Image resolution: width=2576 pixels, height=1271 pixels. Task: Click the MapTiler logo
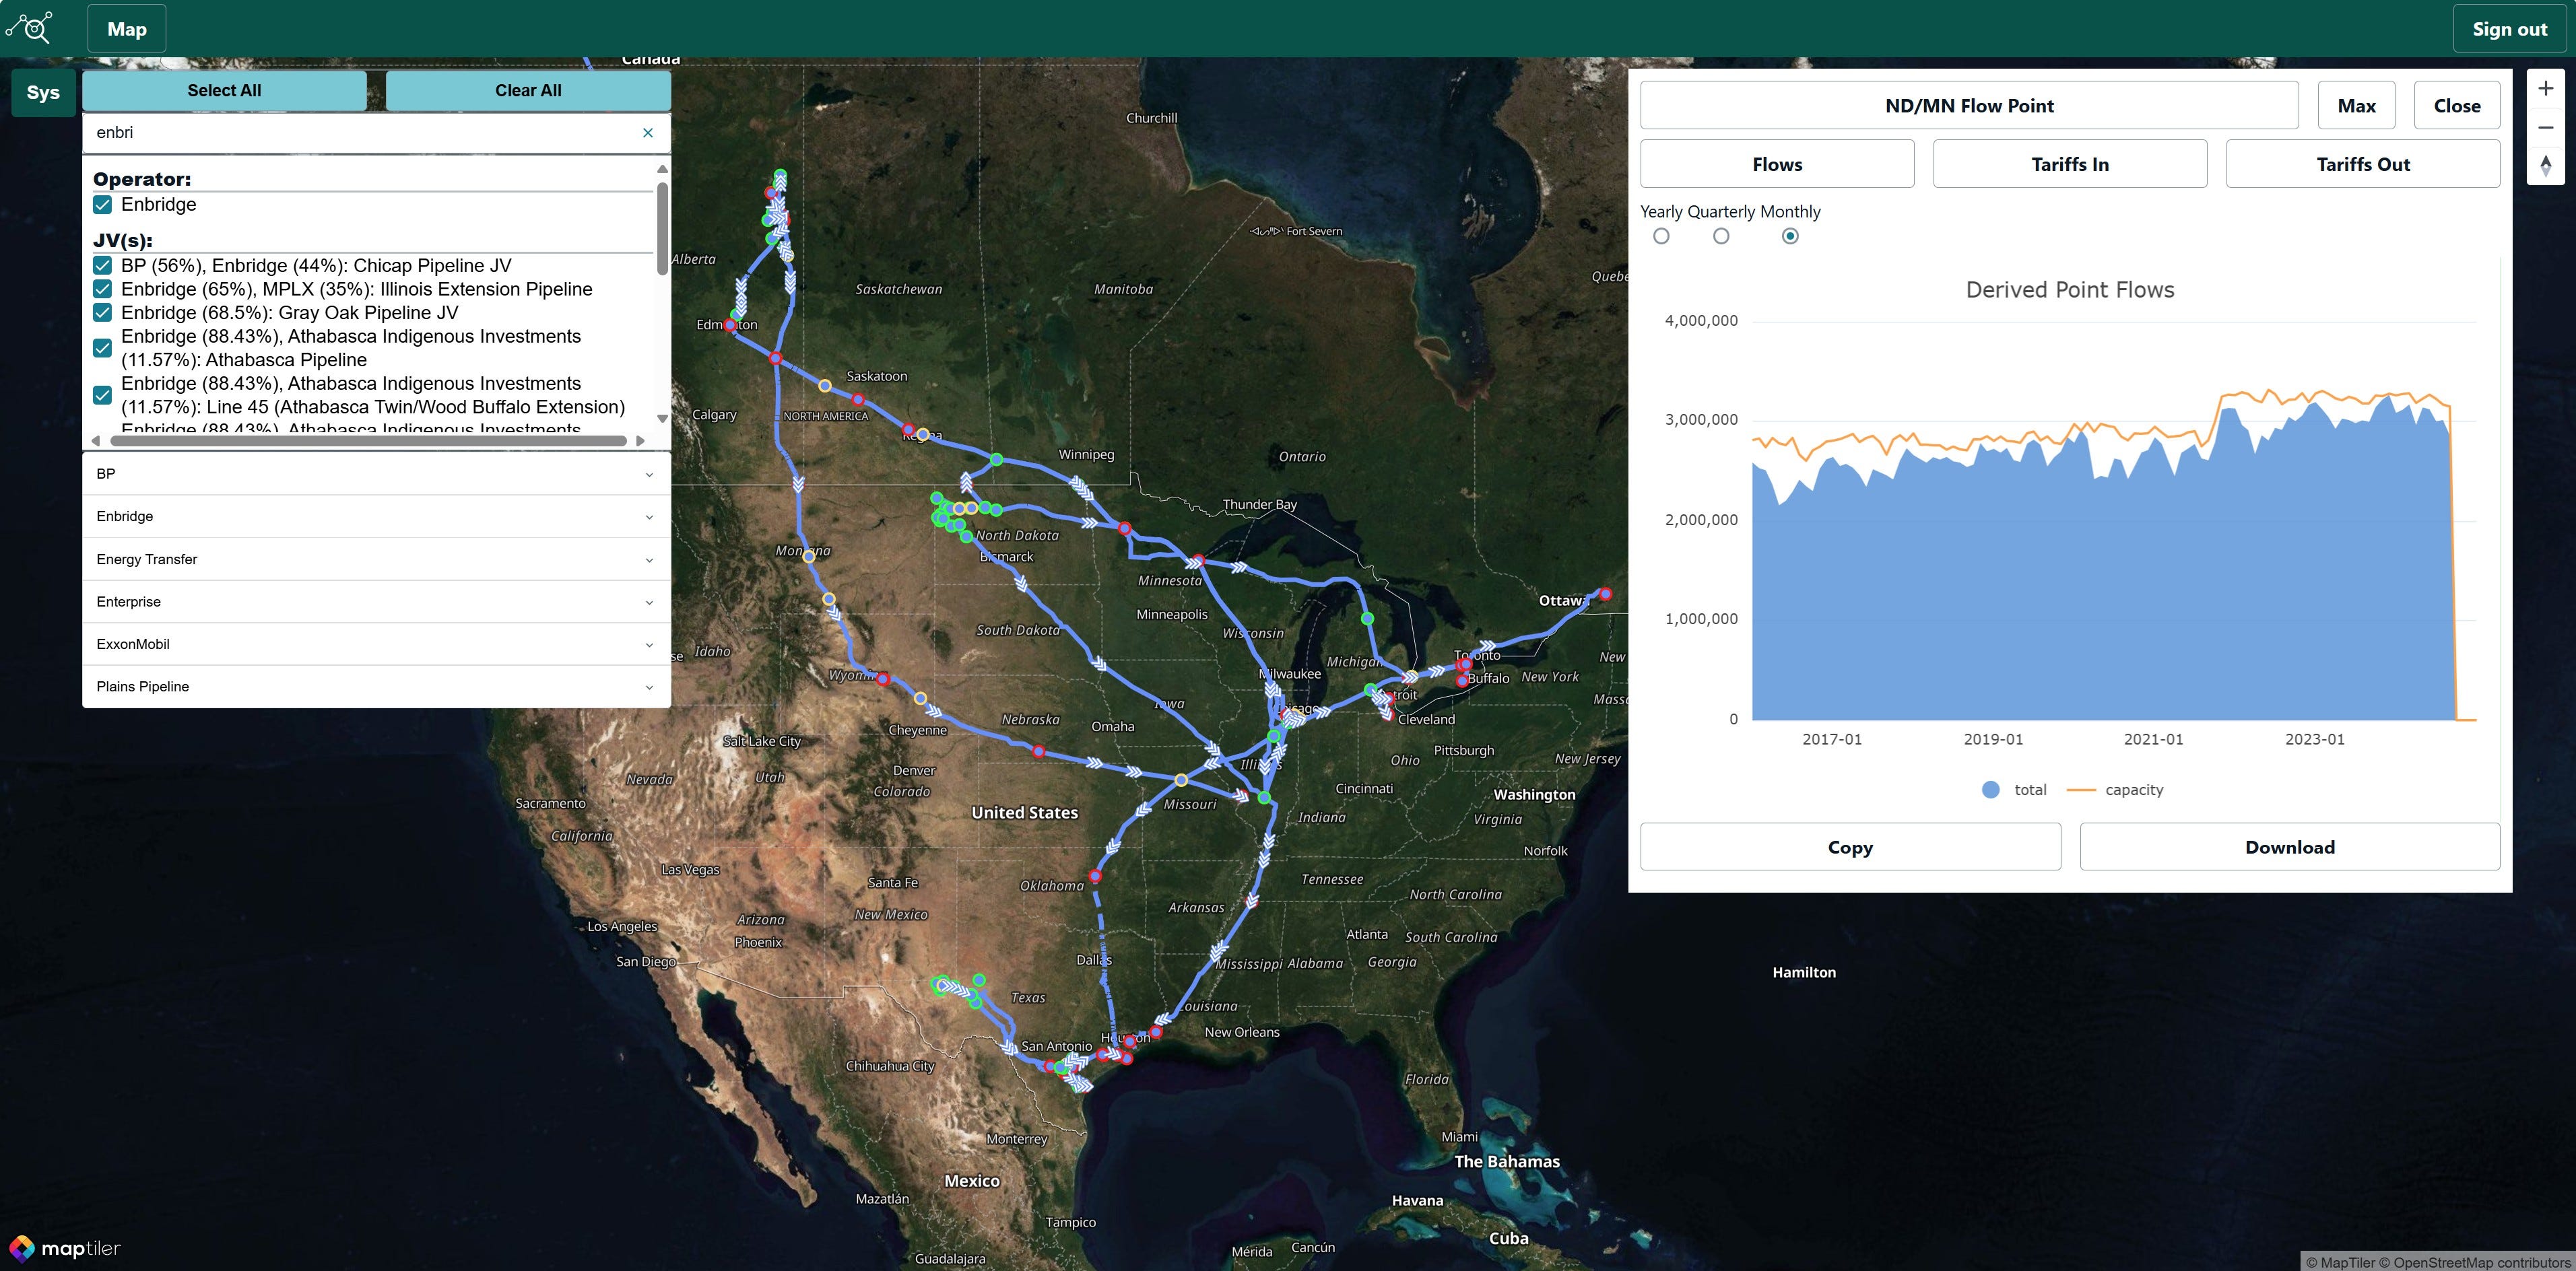click(65, 1248)
